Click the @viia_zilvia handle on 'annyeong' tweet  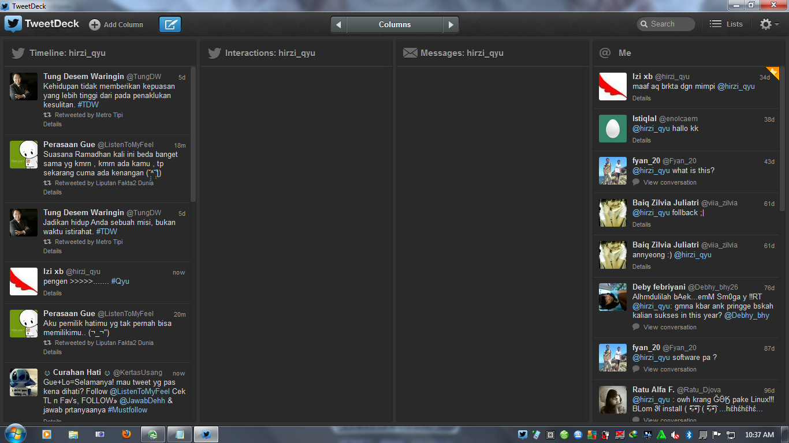click(x=720, y=245)
